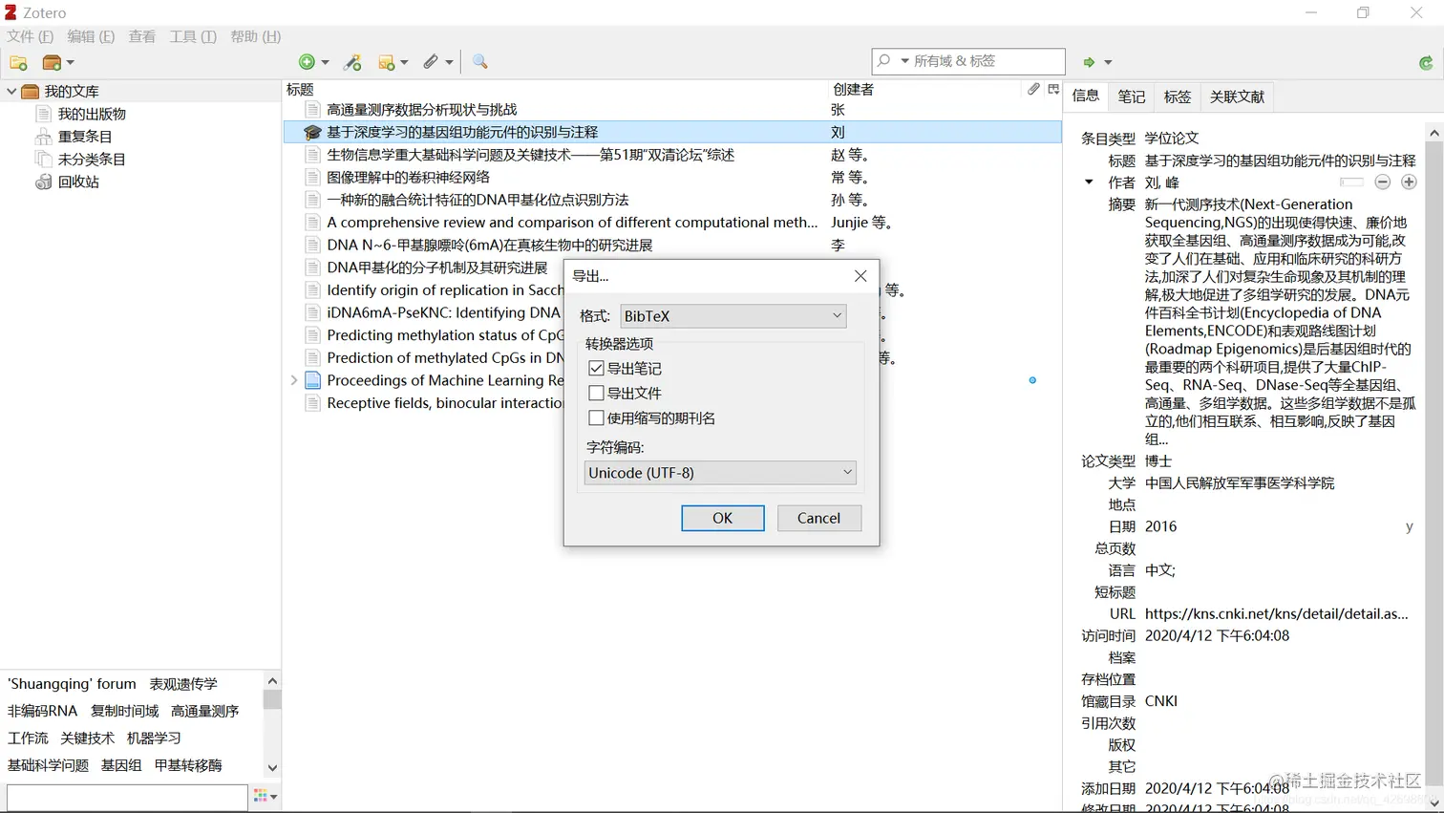Image resolution: width=1444 pixels, height=813 pixels.
Task: Switch to the 关联文献 tab
Action: (x=1237, y=96)
